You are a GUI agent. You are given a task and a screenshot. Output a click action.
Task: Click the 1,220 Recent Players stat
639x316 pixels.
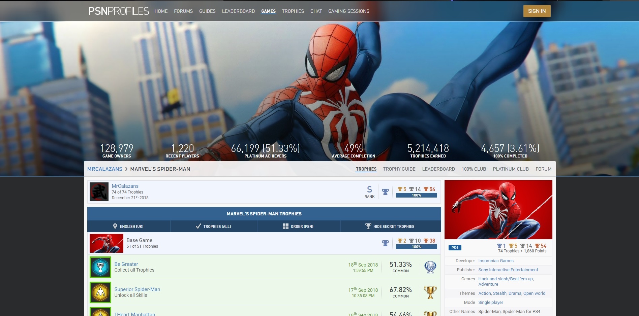coord(182,150)
